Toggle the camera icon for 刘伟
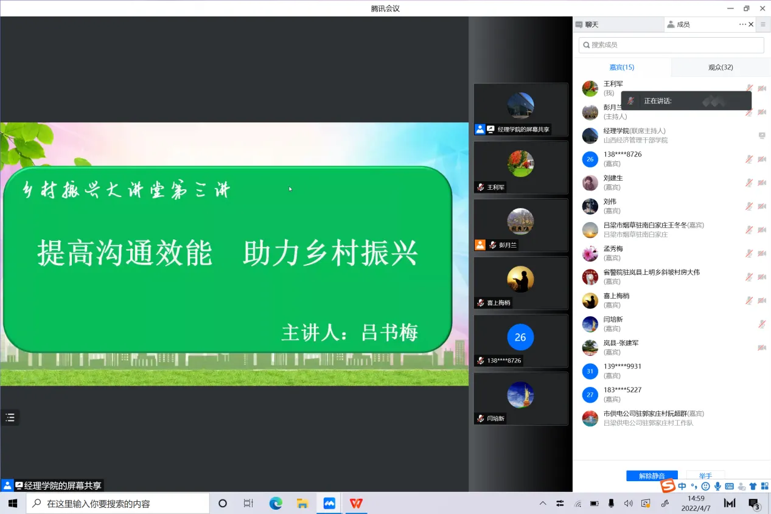The width and height of the screenshot is (771, 514). tap(762, 206)
